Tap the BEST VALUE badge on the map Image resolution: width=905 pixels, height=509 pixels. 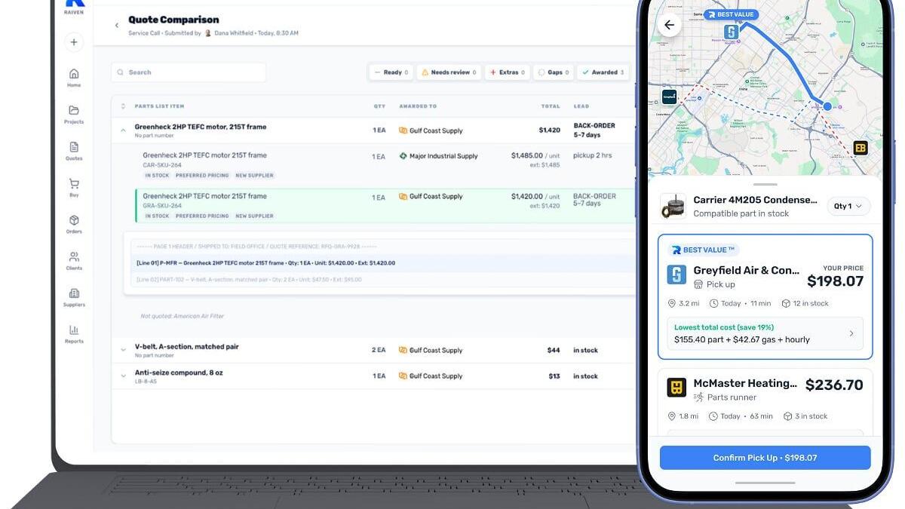[731, 14]
